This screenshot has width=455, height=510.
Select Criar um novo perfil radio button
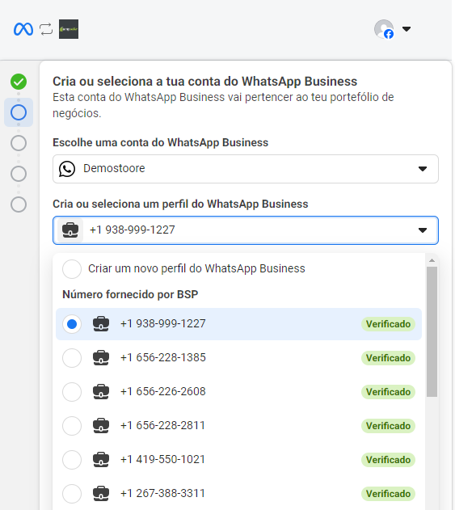pyautogui.click(x=72, y=269)
